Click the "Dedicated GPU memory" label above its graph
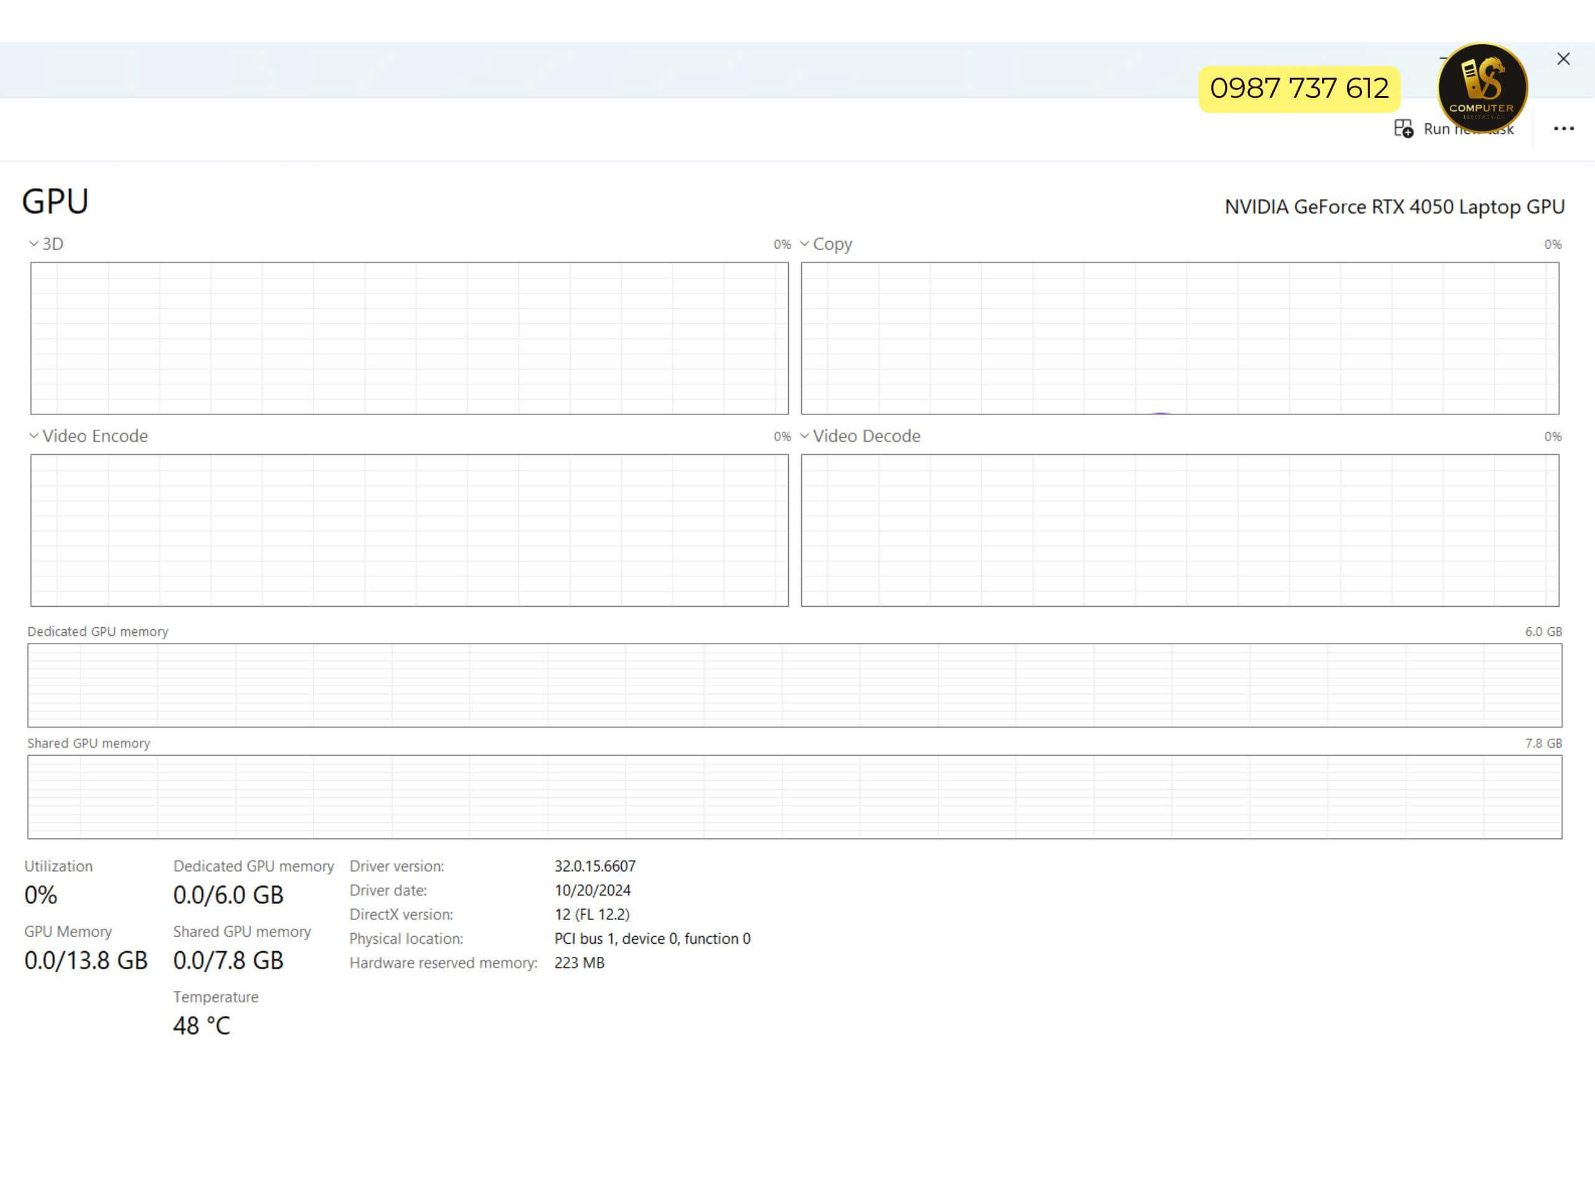The width and height of the screenshot is (1595, 1196). 98,632
